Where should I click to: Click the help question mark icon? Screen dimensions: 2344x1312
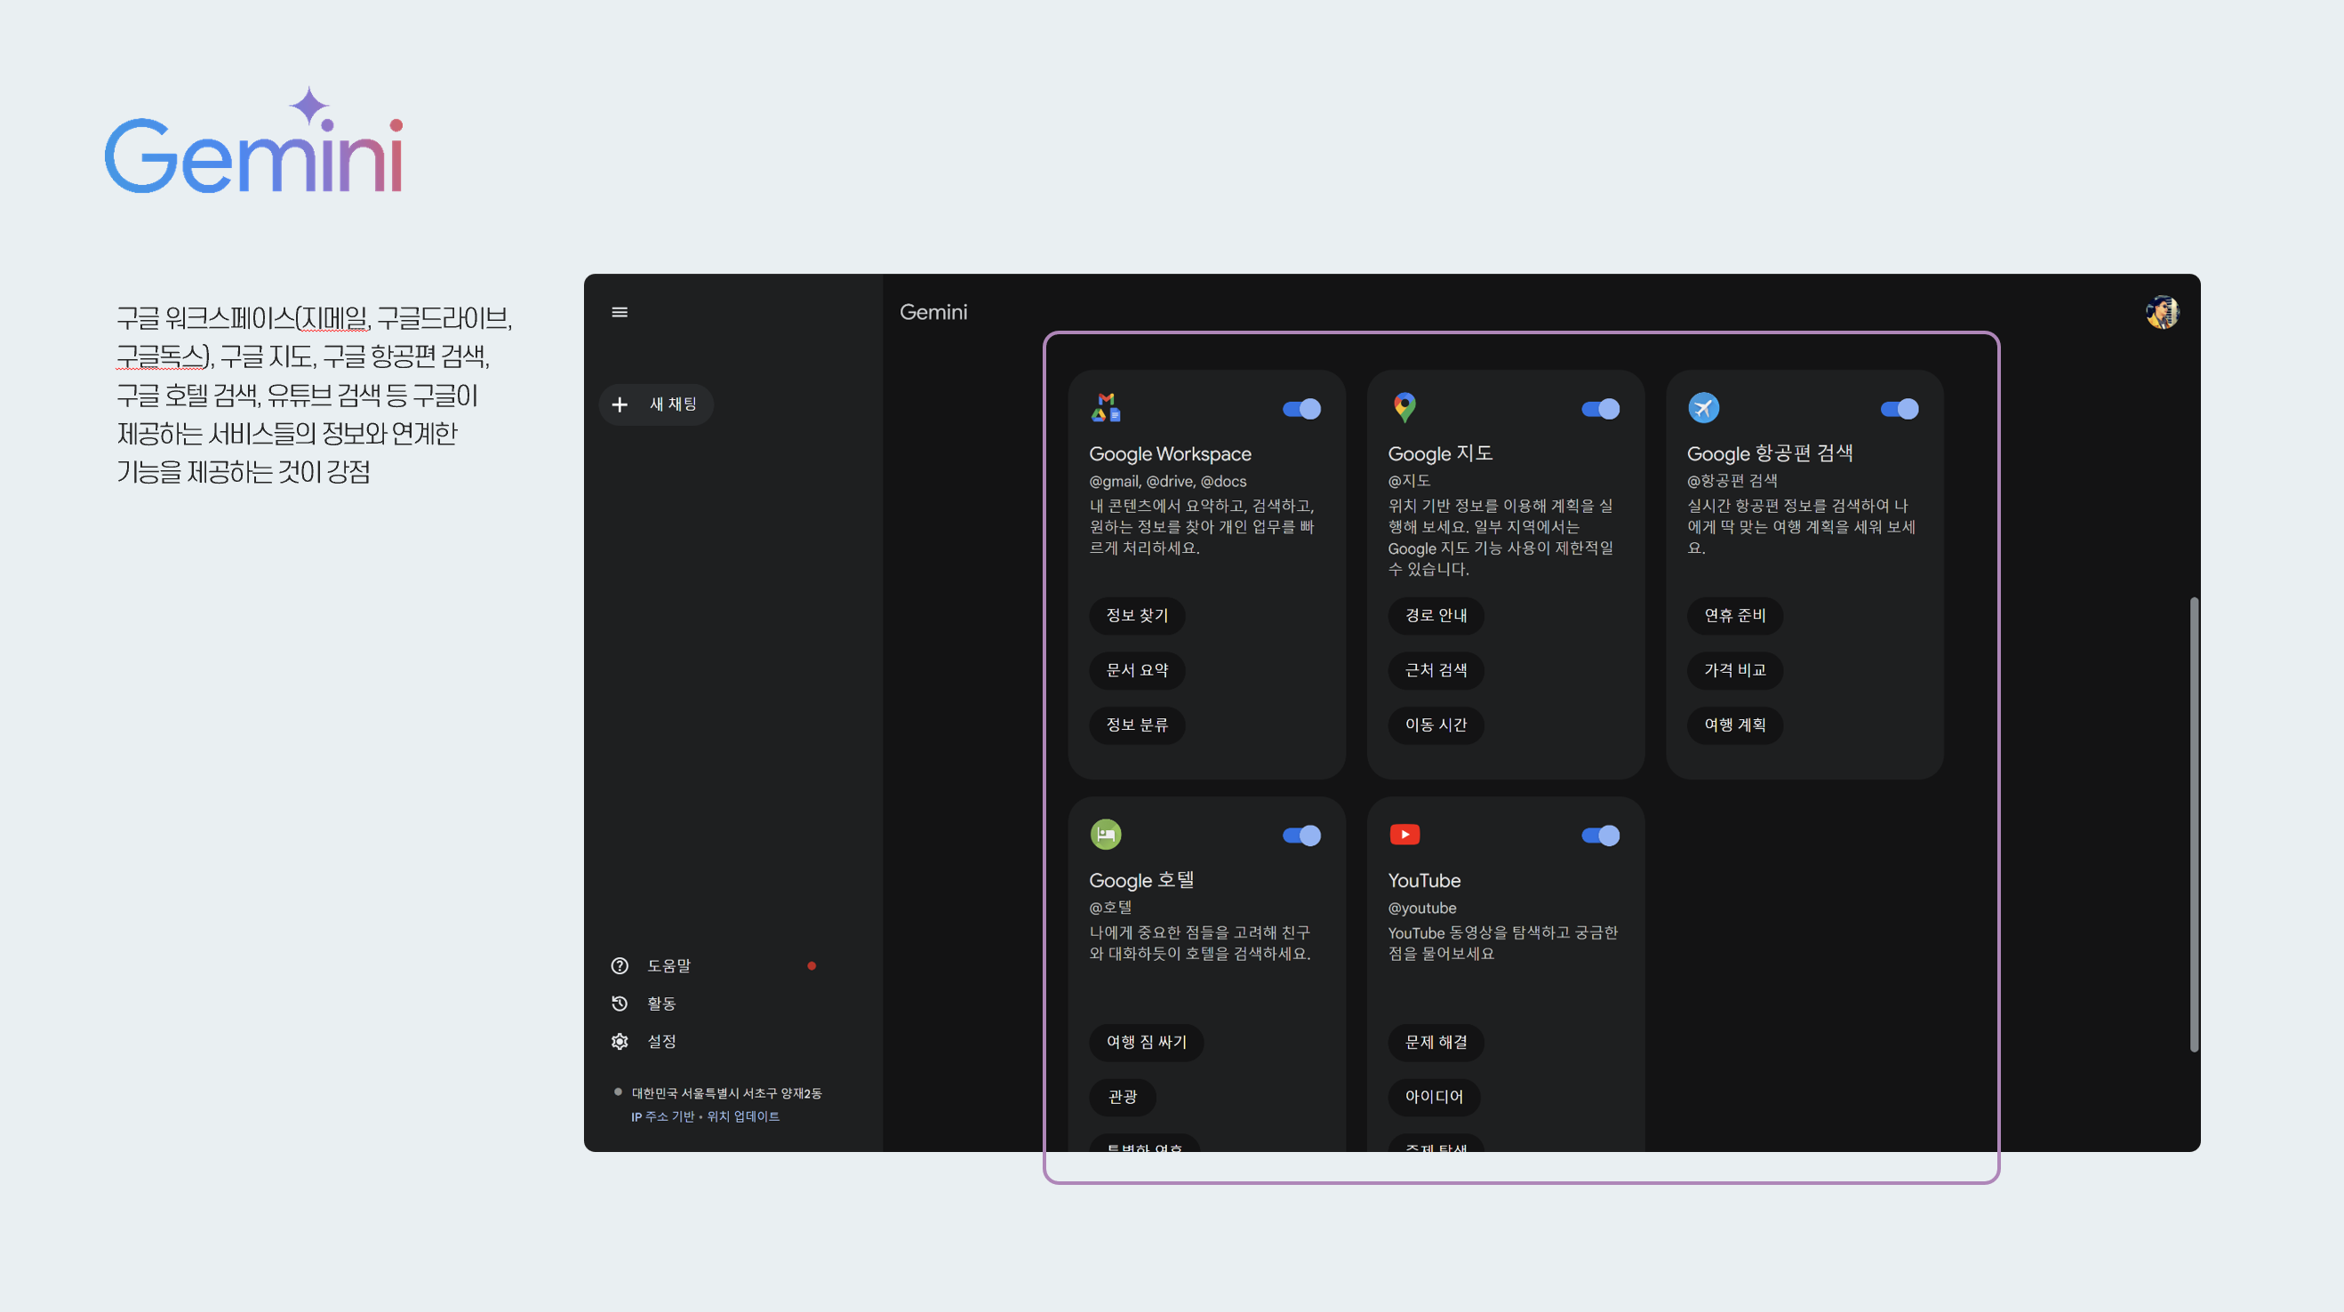tap(620, 965)
